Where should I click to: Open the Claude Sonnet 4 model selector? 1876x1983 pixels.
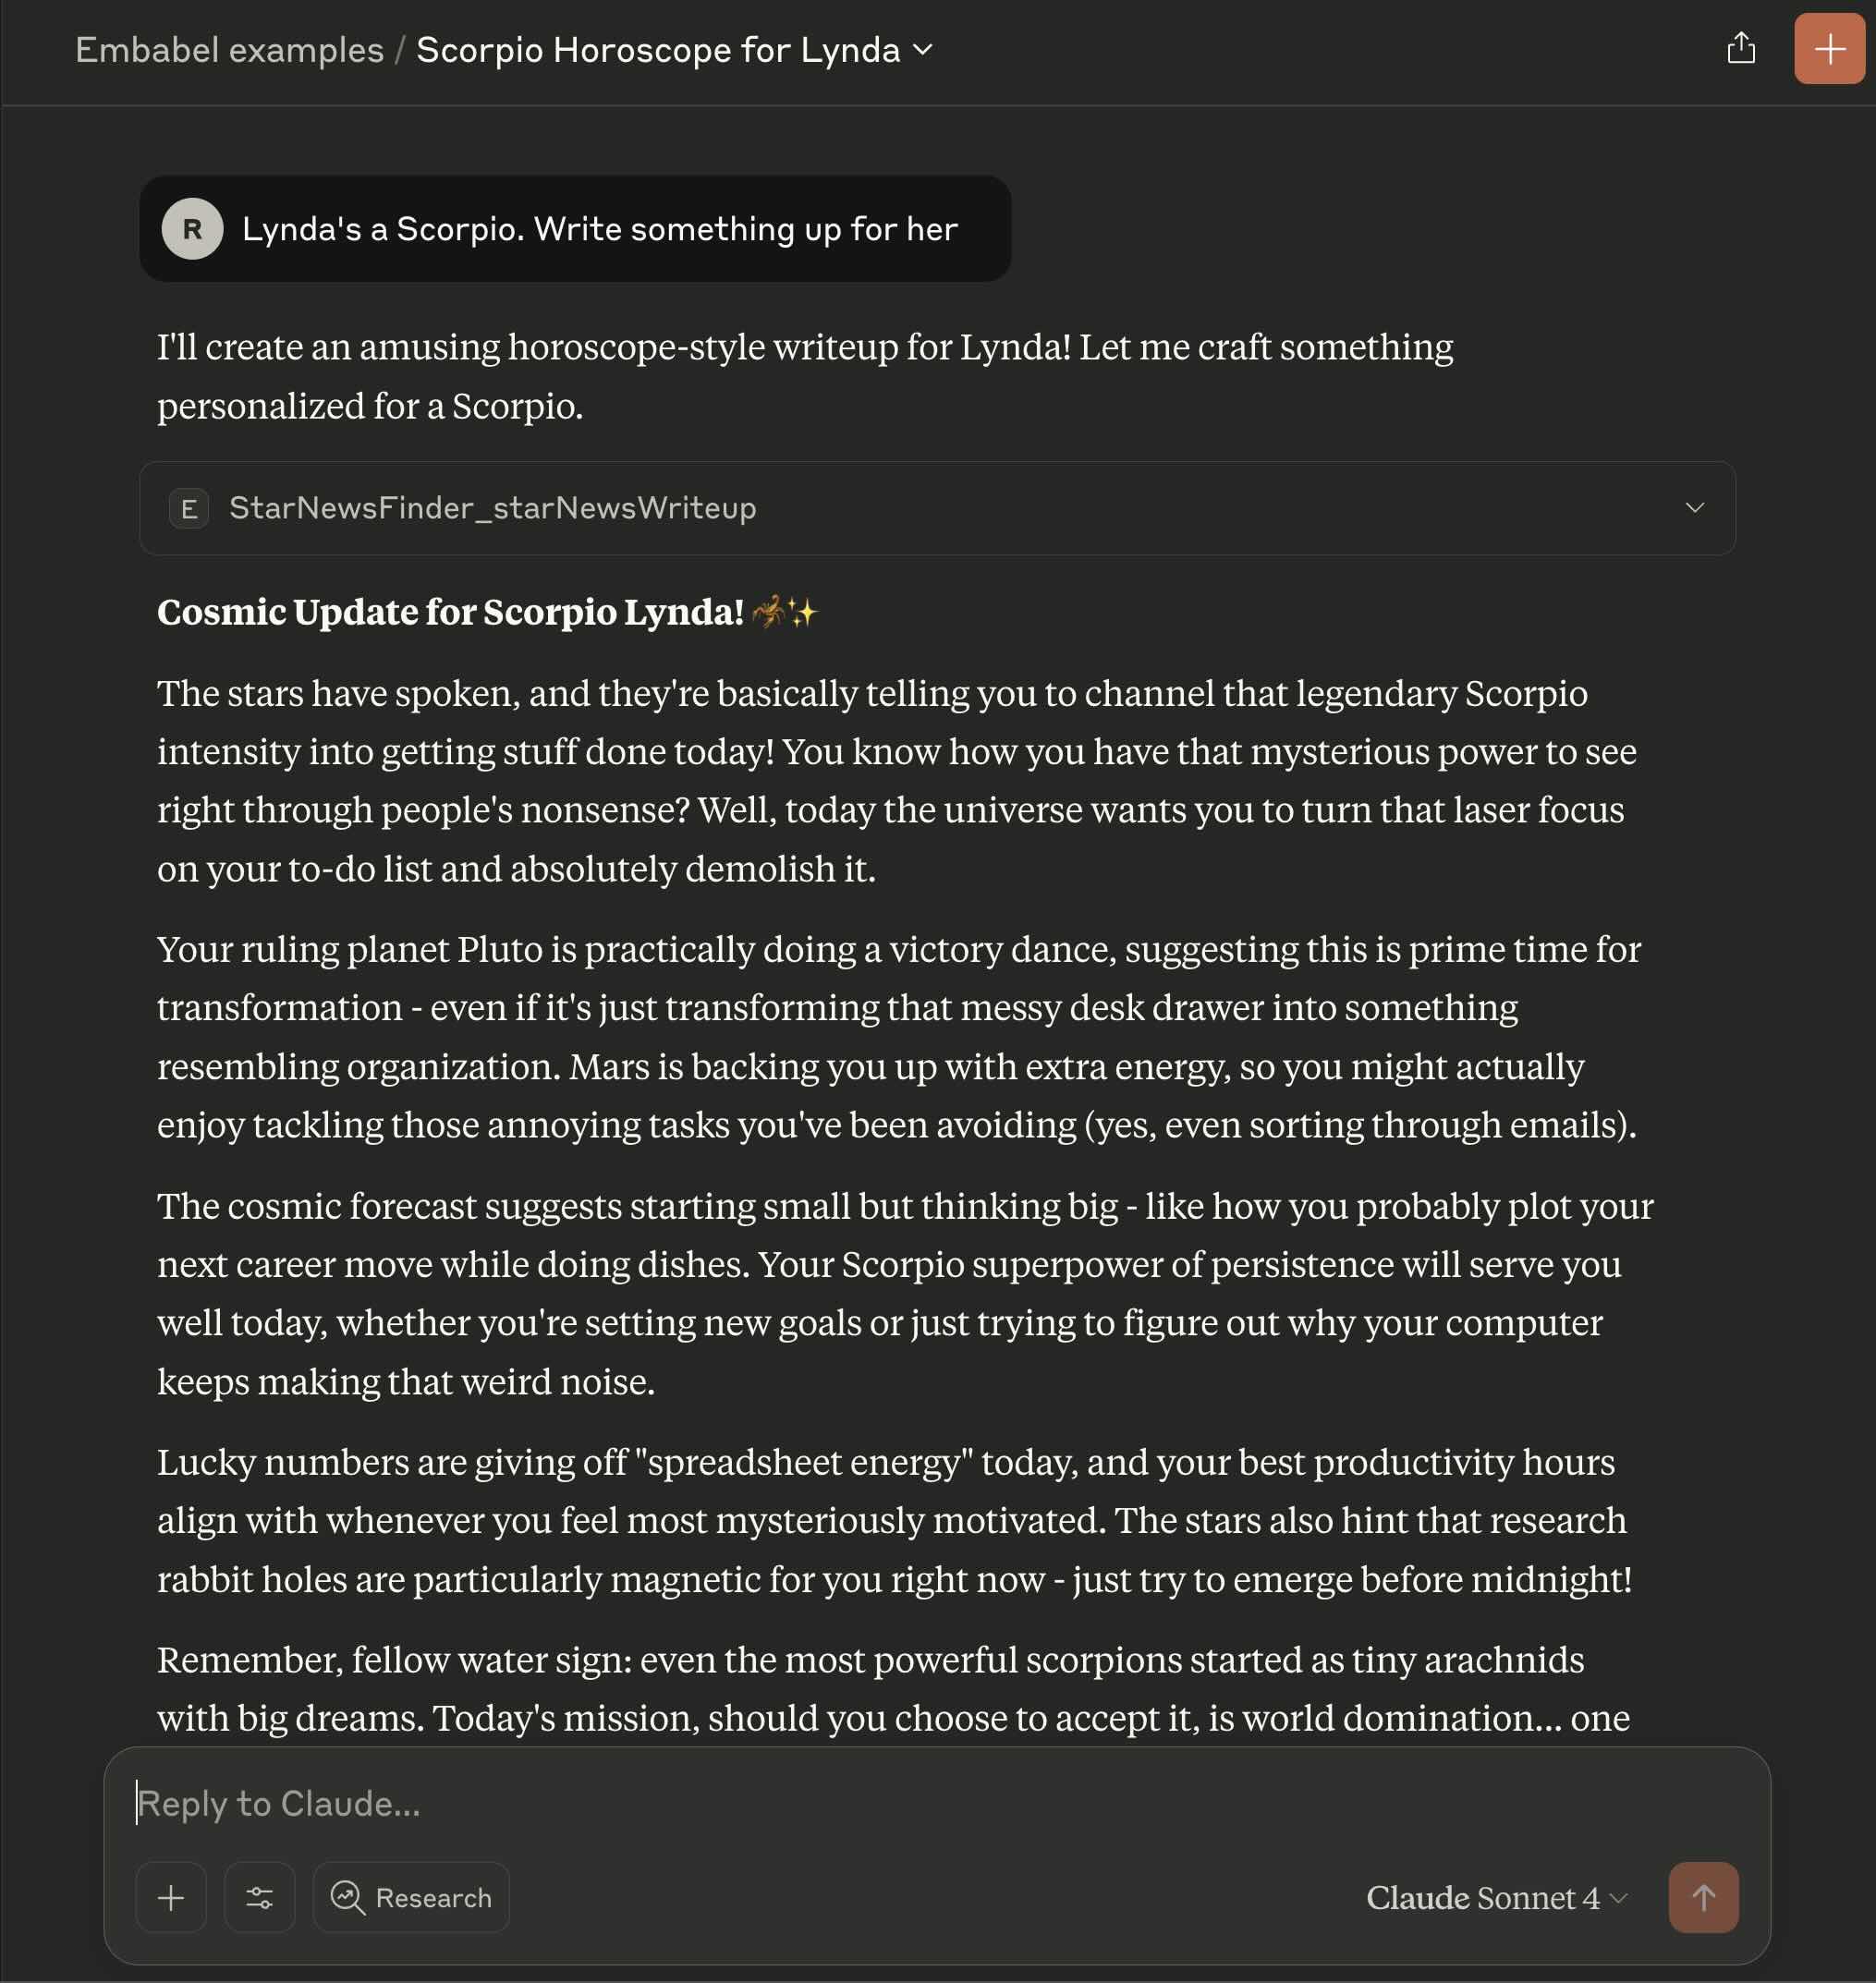(1497, 1897)
